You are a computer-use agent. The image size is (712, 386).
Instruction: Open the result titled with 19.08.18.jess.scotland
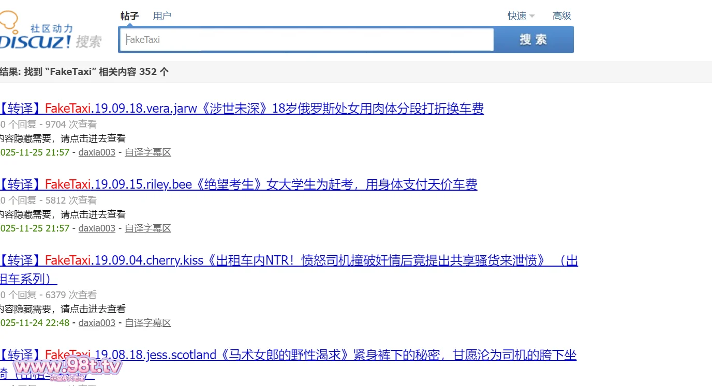tap(288, 355)
